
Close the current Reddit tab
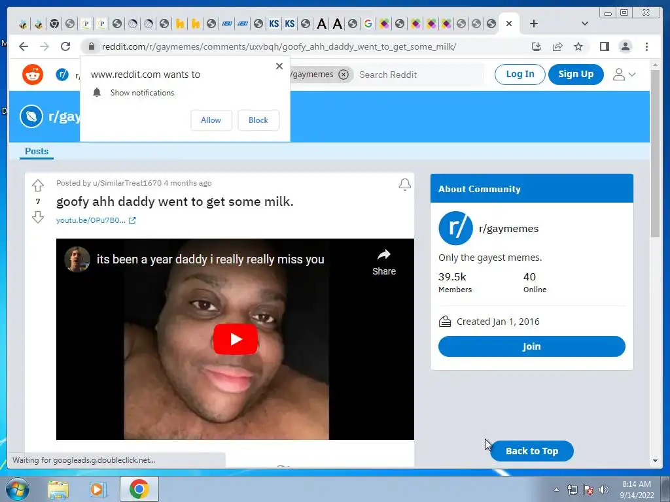tap(509, 24)
